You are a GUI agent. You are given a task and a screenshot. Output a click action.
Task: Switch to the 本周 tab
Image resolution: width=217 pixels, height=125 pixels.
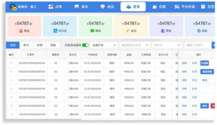tap(40, 45)
